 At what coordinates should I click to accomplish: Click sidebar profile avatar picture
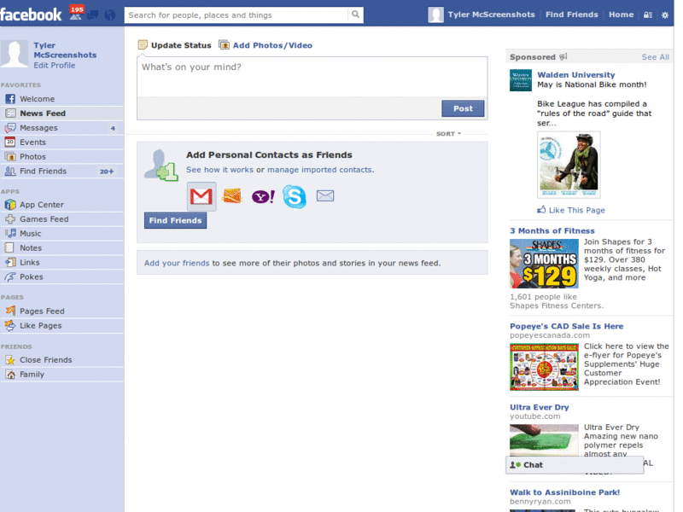pyautogui.click(x=15, y=54)
